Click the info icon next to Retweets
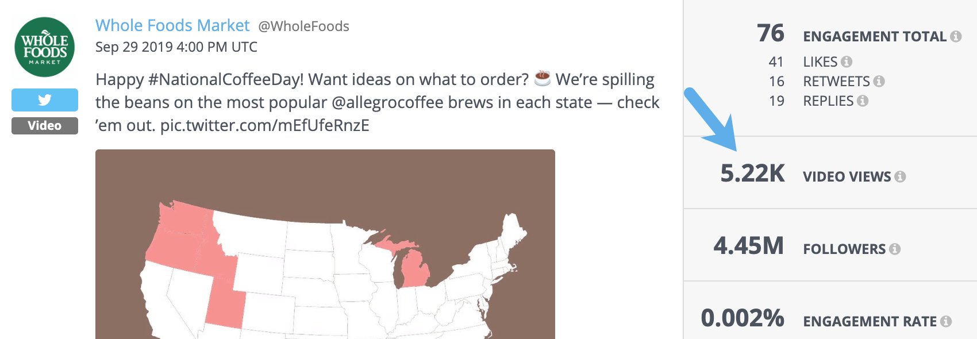This screenshot has width=977, height=339. [x=879, y=82]
